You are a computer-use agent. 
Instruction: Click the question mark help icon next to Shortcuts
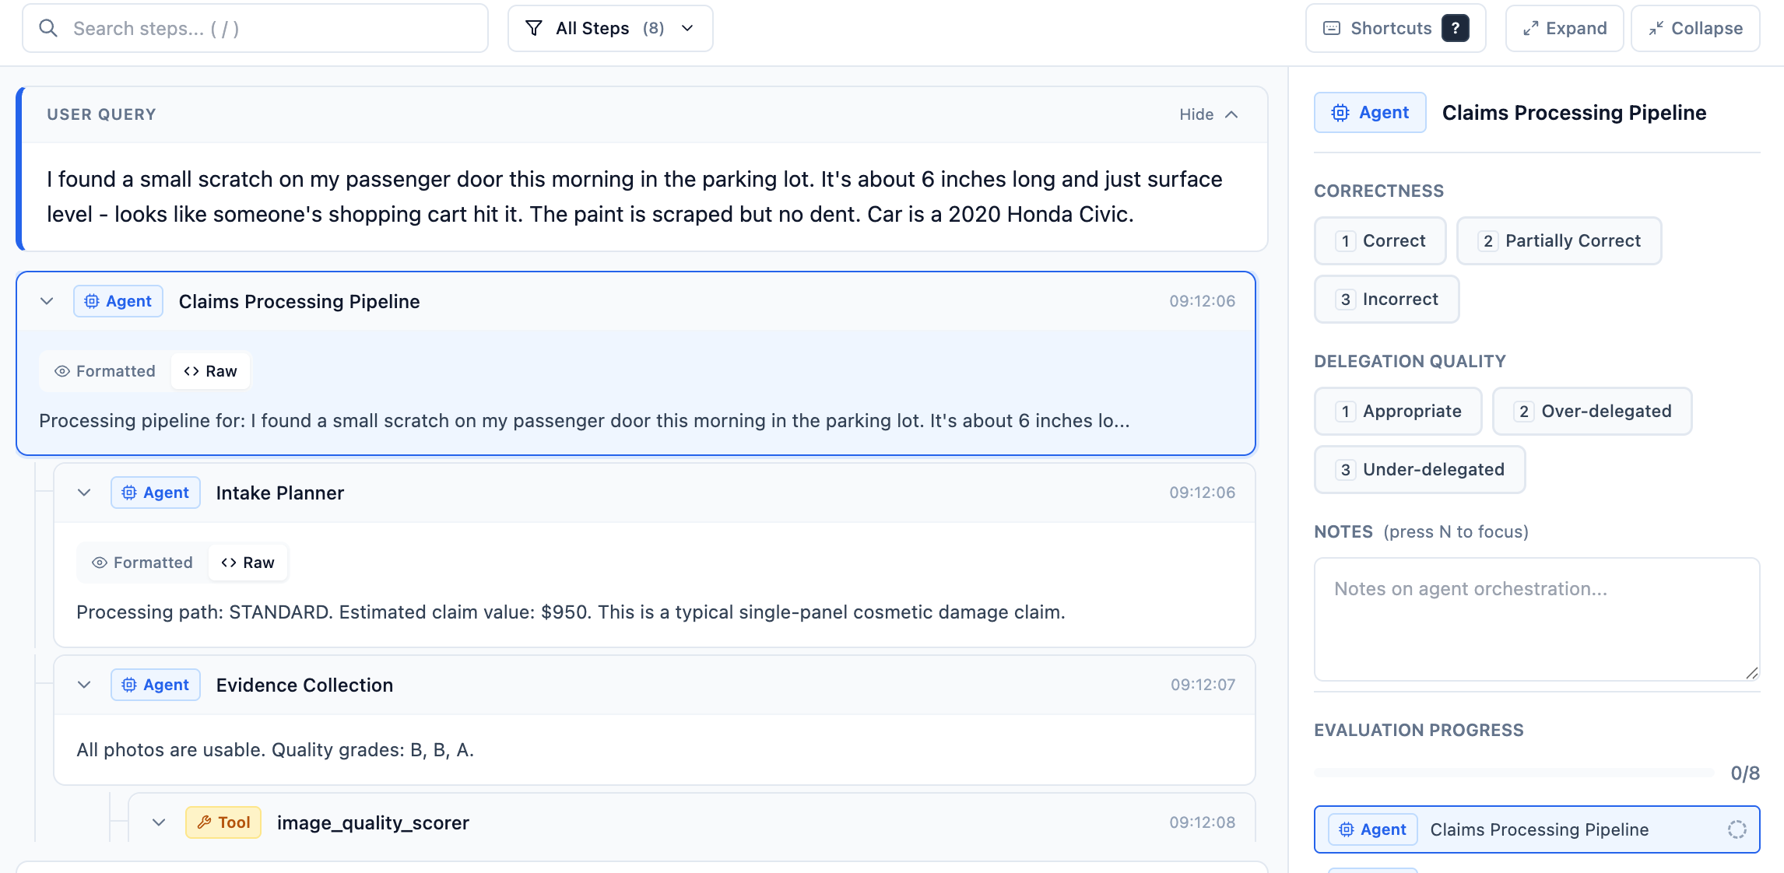click(1455, 27)
